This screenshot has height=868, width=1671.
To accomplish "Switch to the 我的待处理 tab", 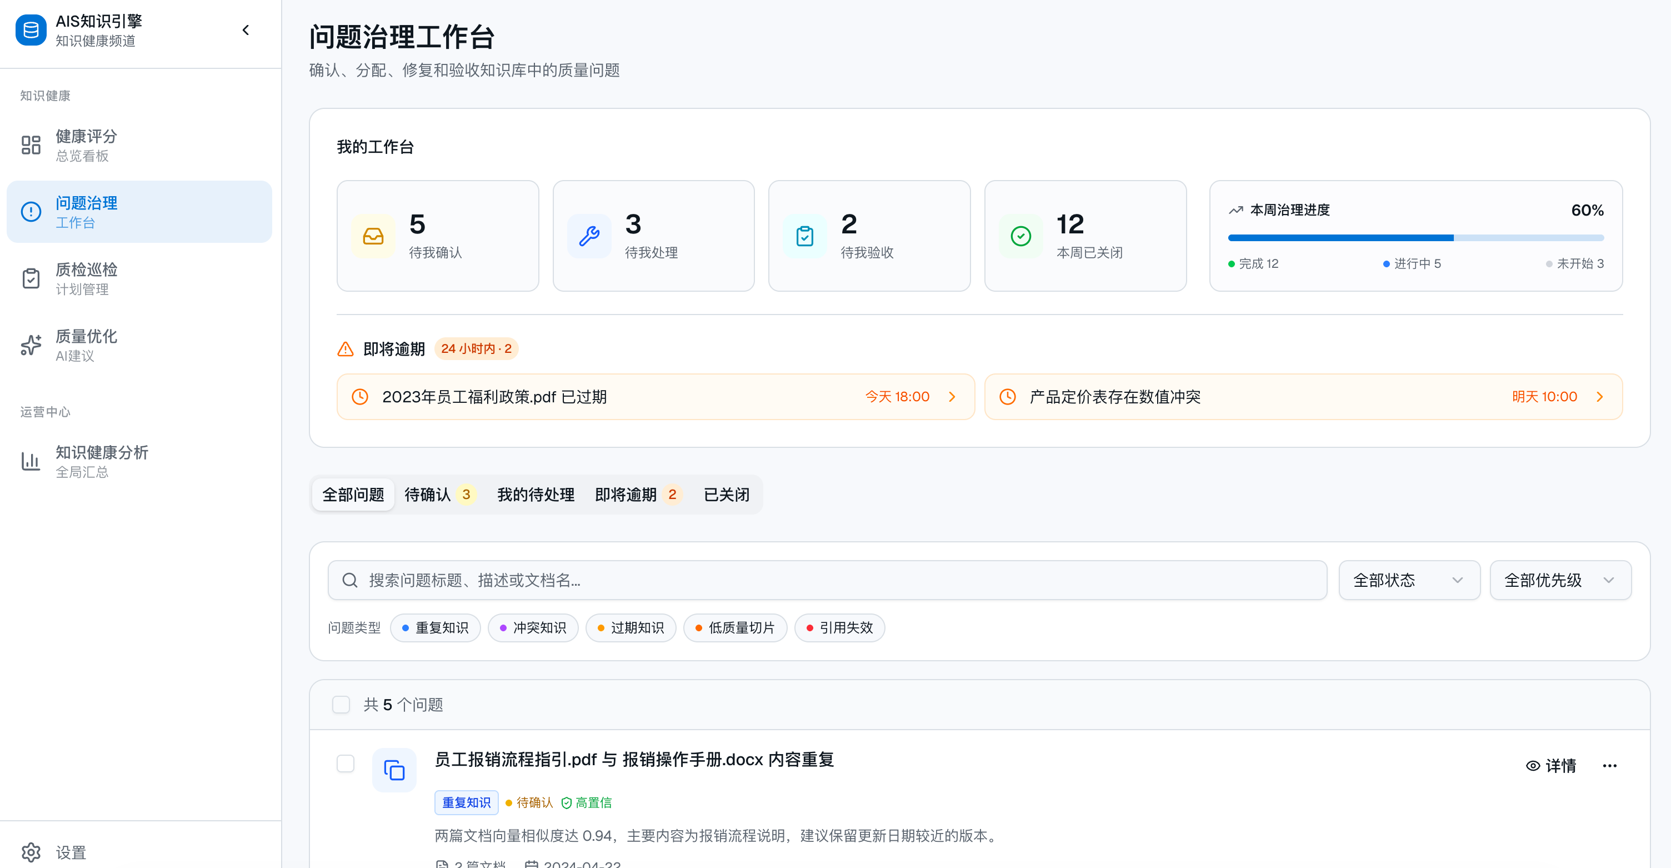I will click(x=536, y=495).
